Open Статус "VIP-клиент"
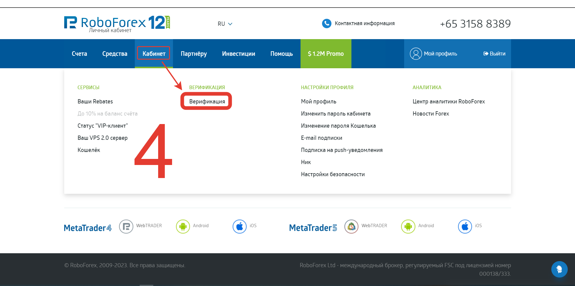This screenshot has width=575, height=286. click(103, 126)
